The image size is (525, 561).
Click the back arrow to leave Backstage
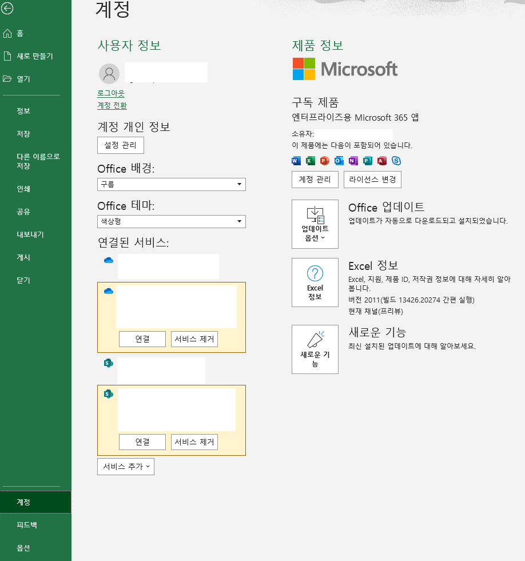[x=7, y=8]
